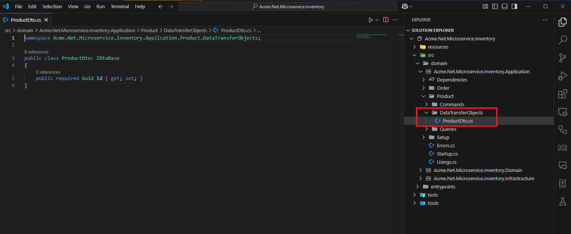Click '8 references' code lens link

point(36,52)
